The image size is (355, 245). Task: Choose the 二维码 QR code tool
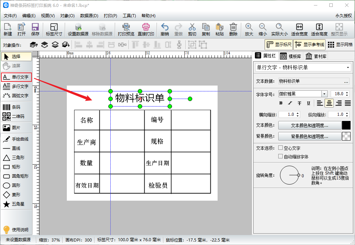[16, 116]
